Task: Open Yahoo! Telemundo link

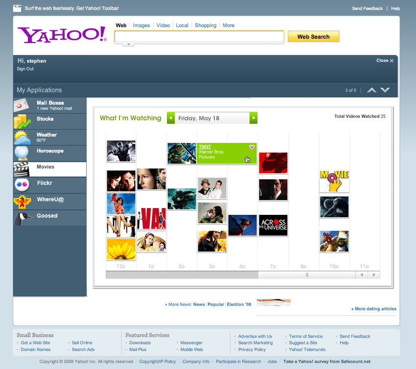Action: click(307, 349)
